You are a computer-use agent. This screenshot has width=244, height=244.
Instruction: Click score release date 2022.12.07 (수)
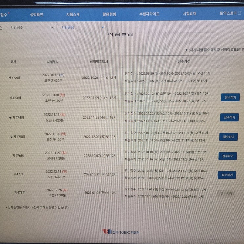pos(100,156)
